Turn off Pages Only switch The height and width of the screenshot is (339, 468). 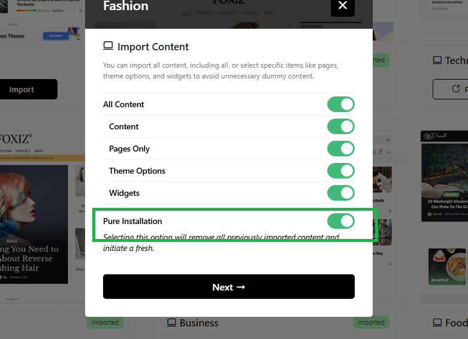point(340,149)
